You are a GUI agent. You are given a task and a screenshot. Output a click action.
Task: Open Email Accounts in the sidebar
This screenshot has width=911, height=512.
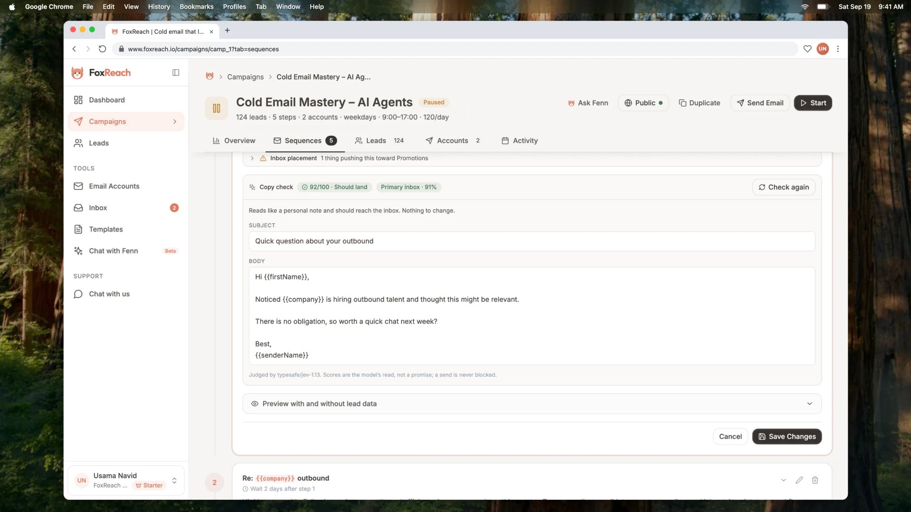[x=126, y=186]
